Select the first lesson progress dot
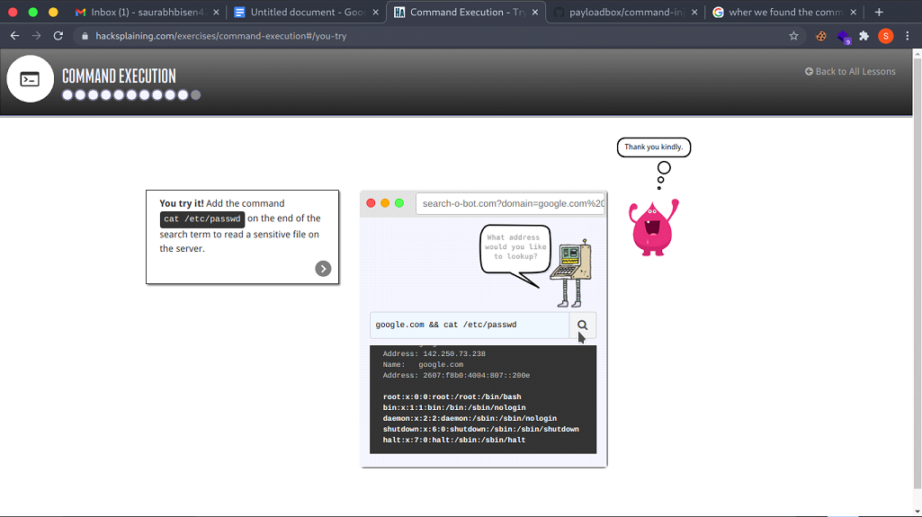 (67, 94)
